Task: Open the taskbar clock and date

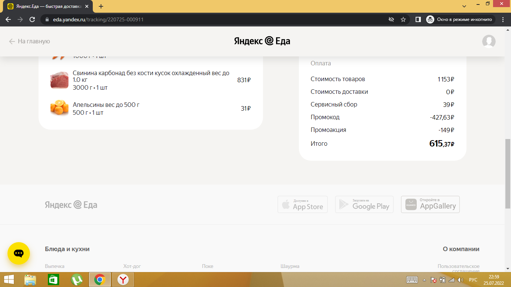Action: tap(494, 280)
